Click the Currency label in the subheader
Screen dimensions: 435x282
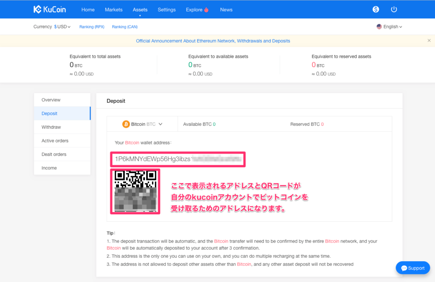[43, 27]
